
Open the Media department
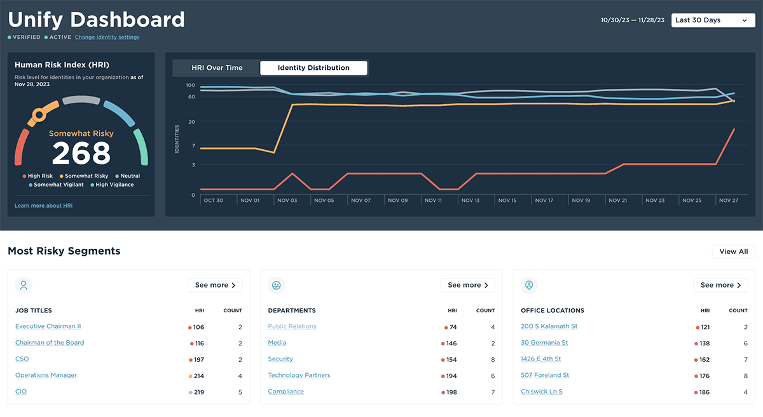coord(277,343)
